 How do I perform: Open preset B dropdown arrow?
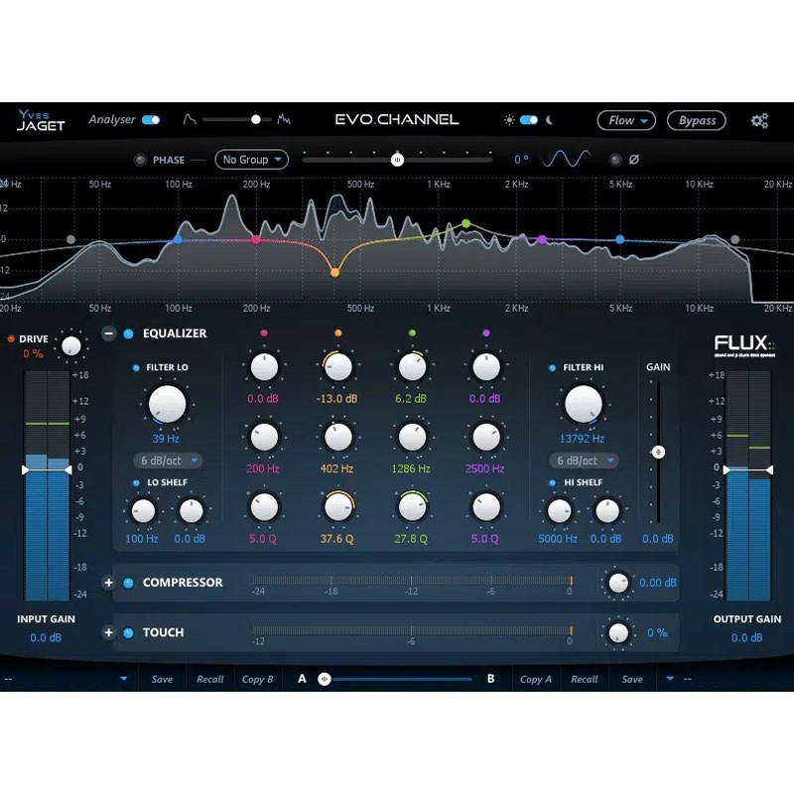click(x=670, y=679)
